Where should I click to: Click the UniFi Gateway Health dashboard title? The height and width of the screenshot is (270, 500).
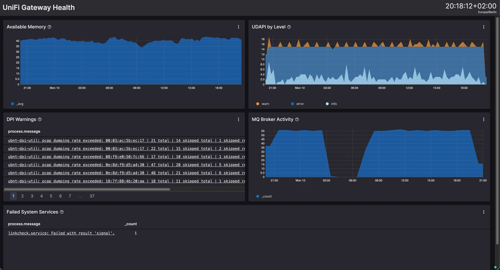[x=39, y=7]
